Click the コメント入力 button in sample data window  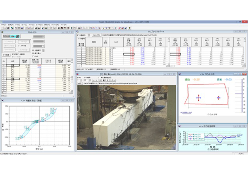[x=97, y=35]
